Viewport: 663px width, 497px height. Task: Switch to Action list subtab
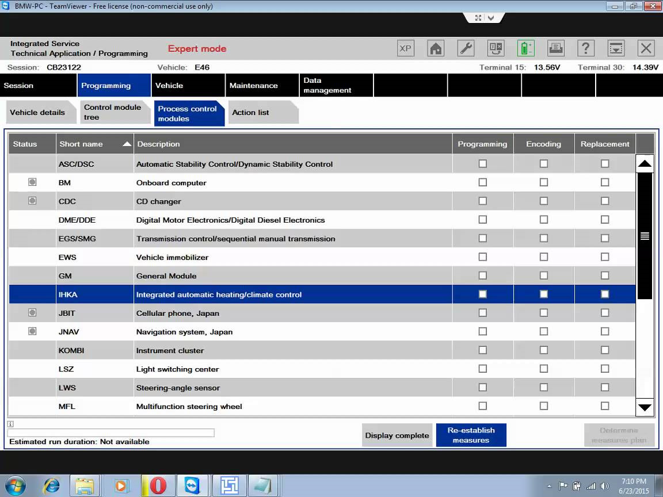point(263,112)
